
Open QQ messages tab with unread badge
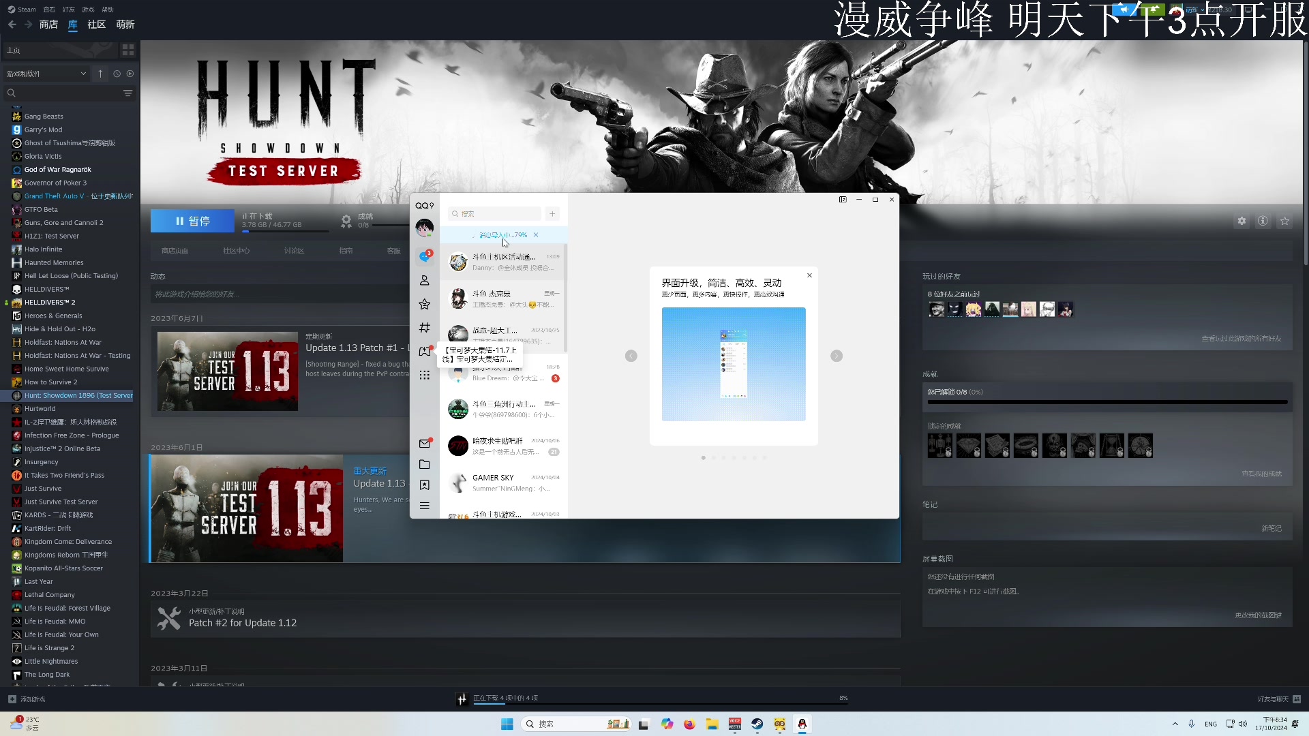[x=424, y=256]
